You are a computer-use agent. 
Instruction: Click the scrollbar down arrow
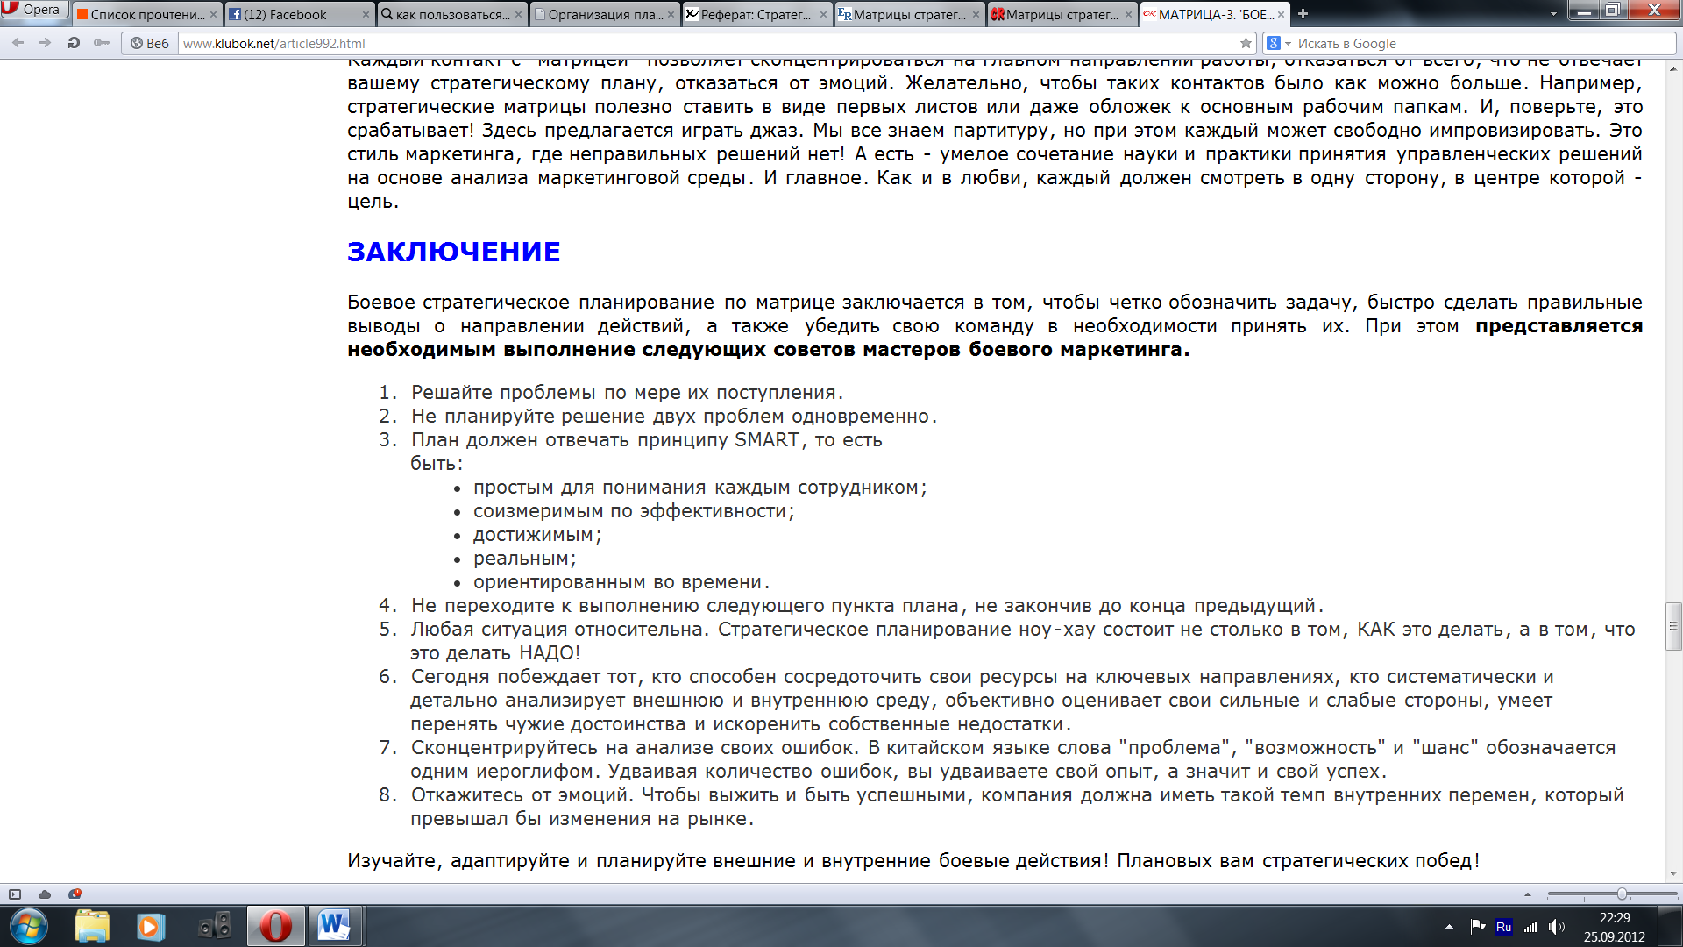click(1673, 874)
